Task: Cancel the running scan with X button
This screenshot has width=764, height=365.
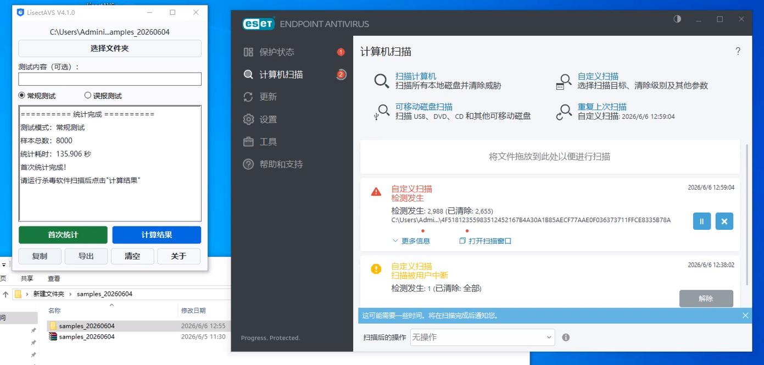Action: tap(724, 221)
